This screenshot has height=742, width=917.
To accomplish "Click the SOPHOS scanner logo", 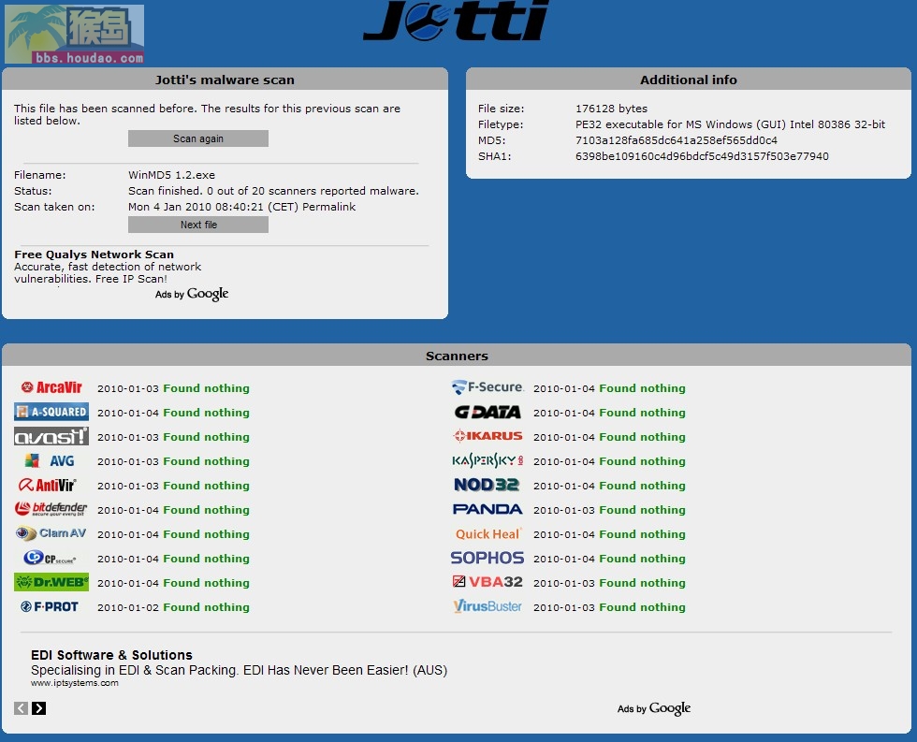I will pos(488,558).
